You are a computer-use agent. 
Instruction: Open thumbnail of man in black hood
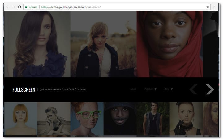click(120, 119)
